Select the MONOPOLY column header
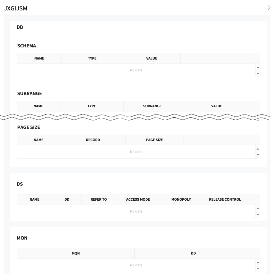This screenshot has width=271, height=274. [x=181, y=200]
